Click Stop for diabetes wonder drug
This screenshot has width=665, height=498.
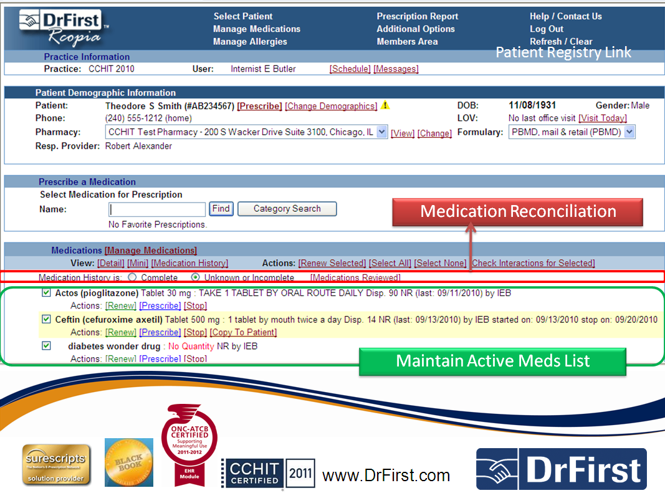pos(195,358)
